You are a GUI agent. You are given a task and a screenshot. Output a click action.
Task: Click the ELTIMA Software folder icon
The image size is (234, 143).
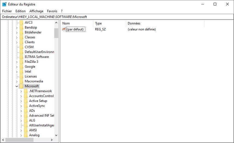(21, 57)
